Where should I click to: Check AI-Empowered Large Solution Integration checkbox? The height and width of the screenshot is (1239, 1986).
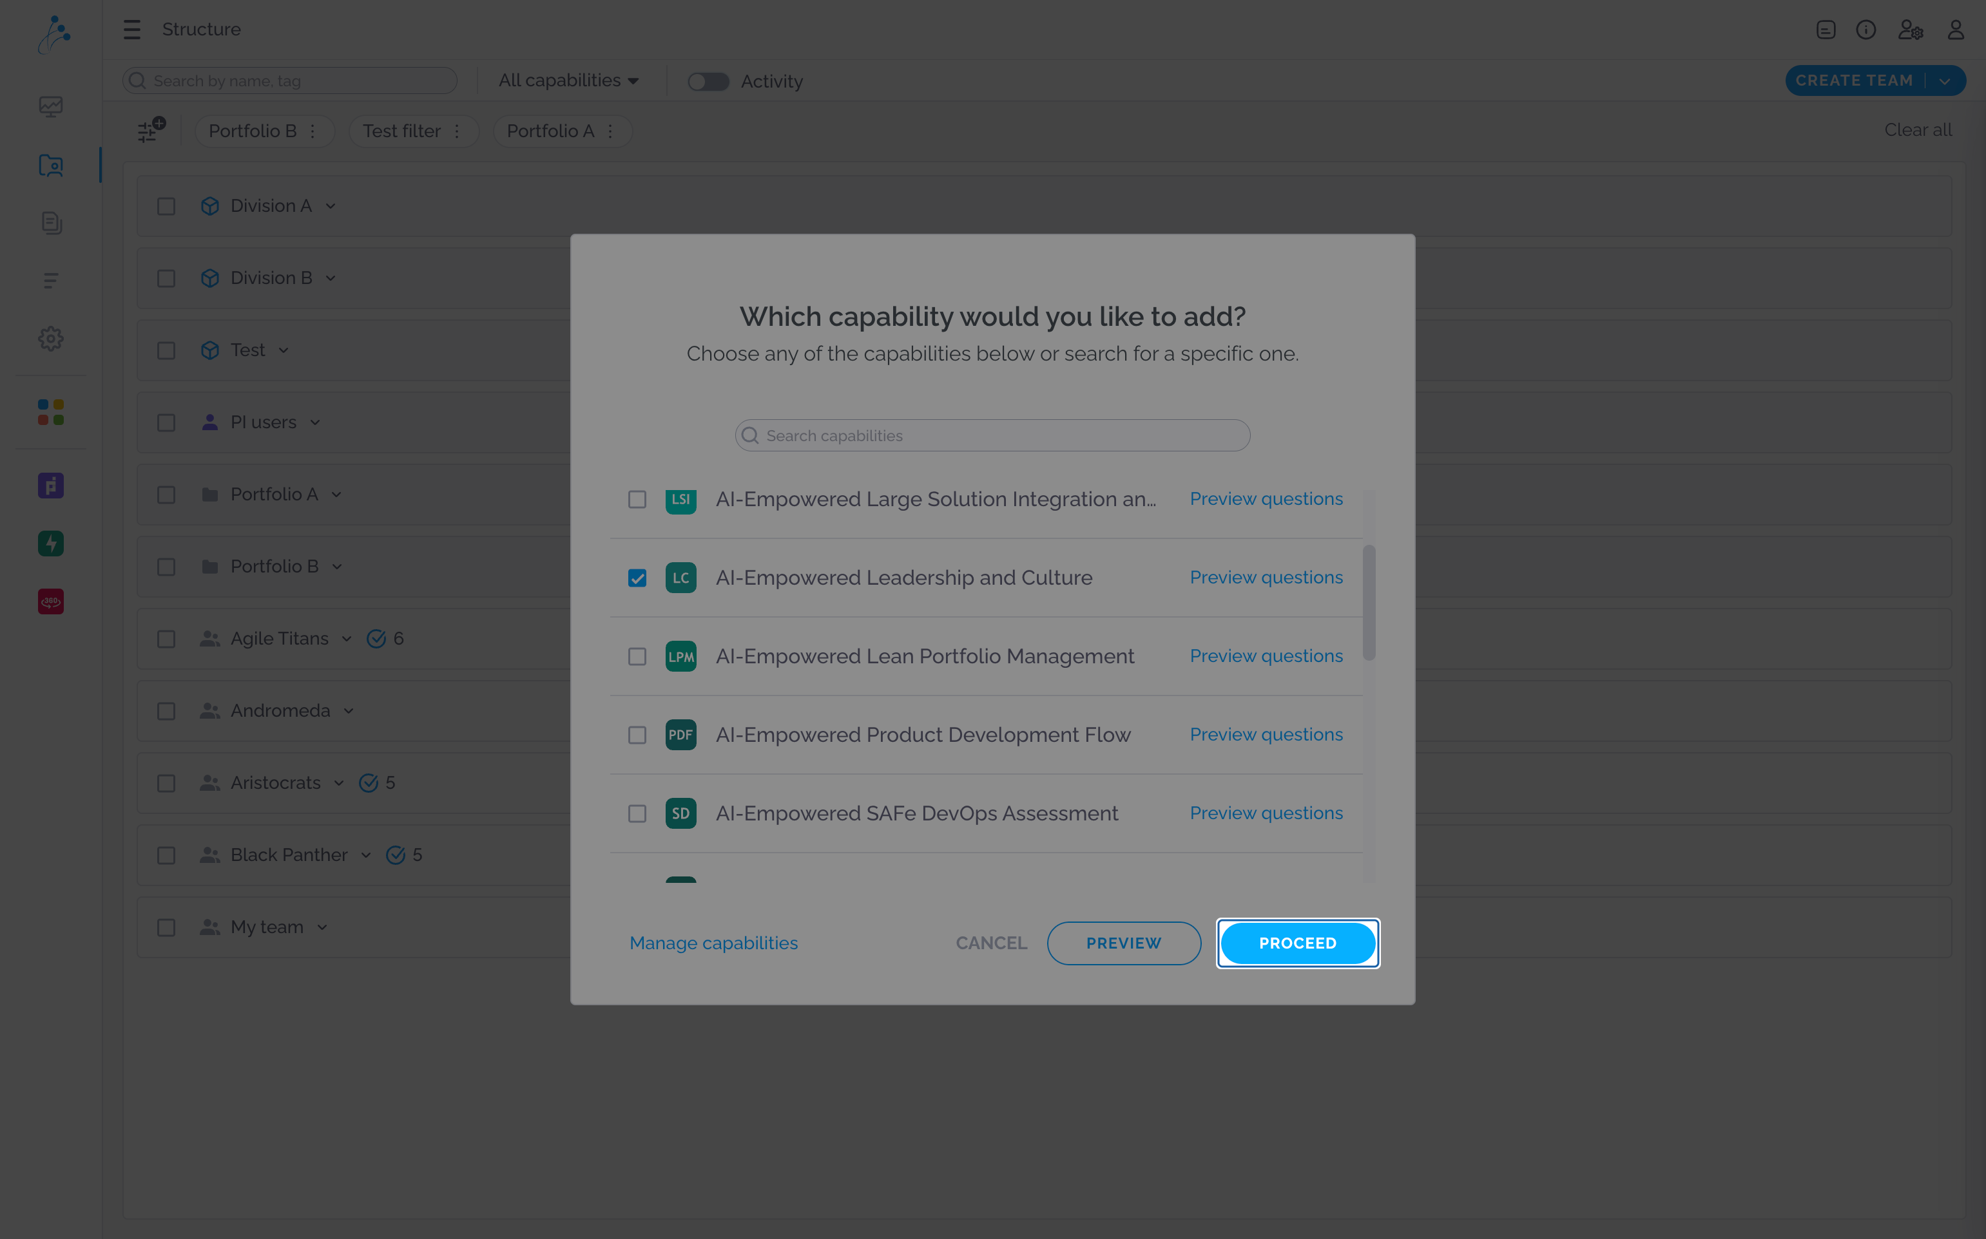[637, 499]
